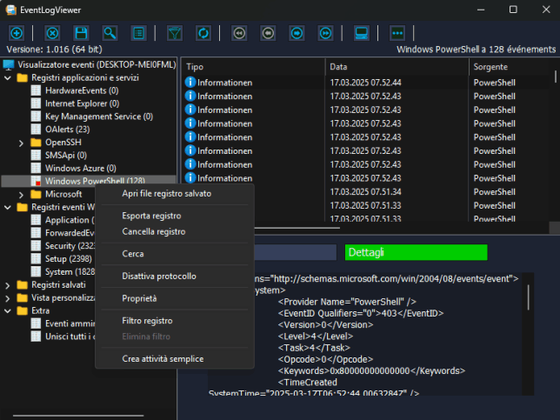Open search with the magnifier icon

pos(110,33)
